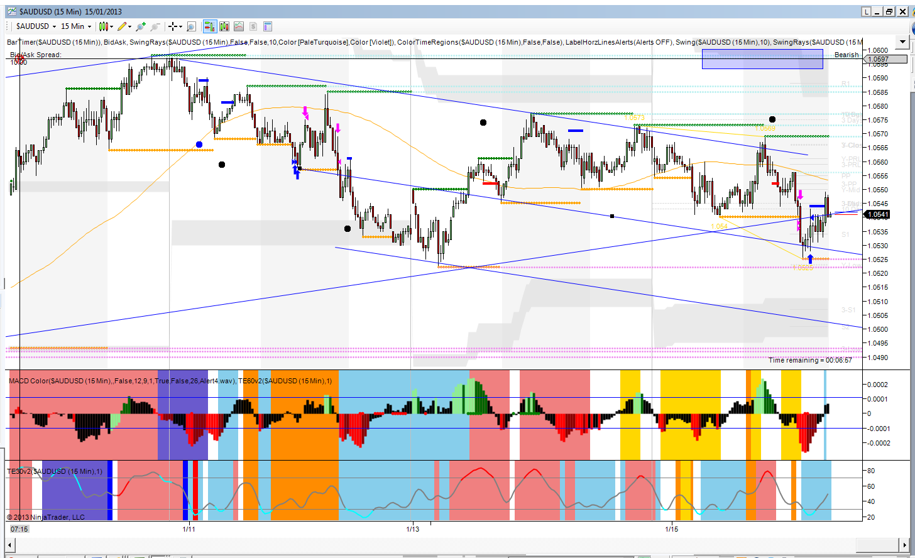Click the chart window title icon
This screenshot has height=558, width=915.
[12, 11]
